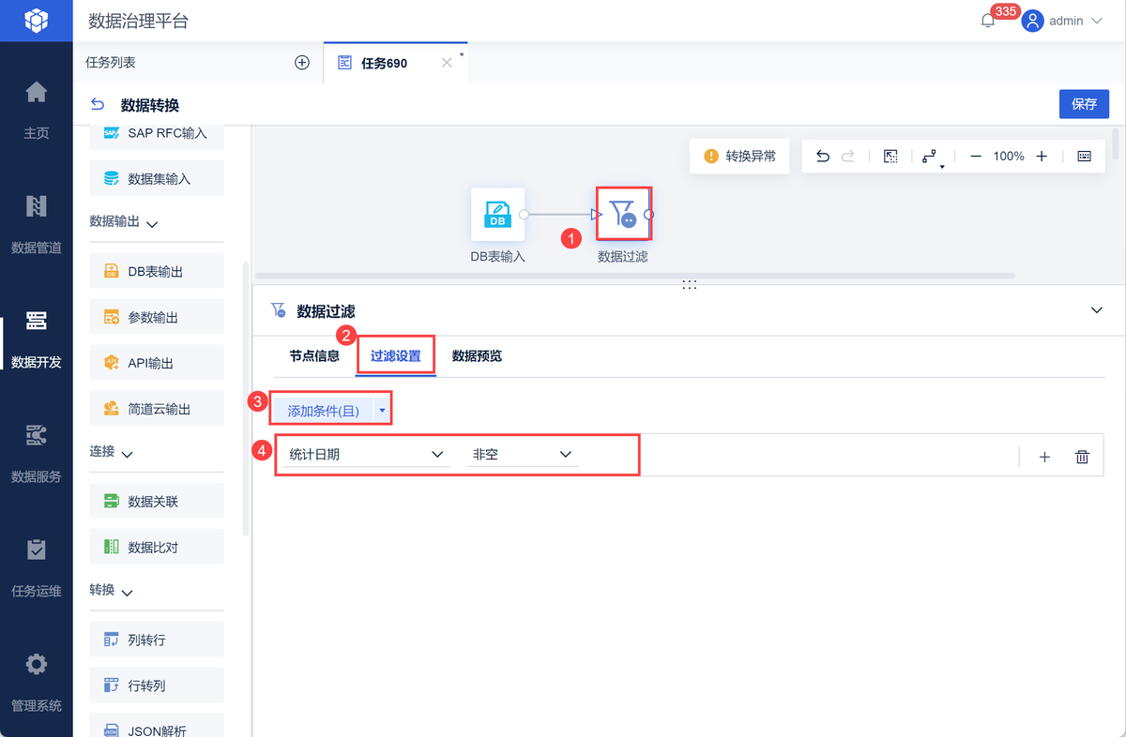Open the 主页 home page in sidebar
The height and width of the screenshot is (737, 1126).
[36, 110]
